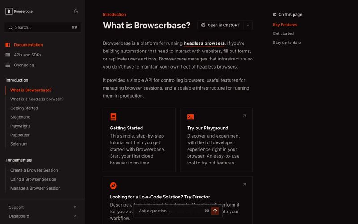Click the Introduction breadcrumb label

click(114, 14)
